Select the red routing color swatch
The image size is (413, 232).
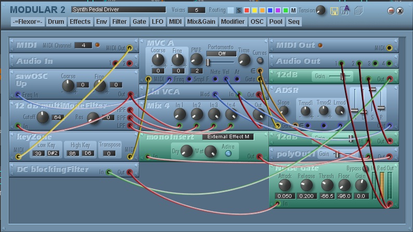[247, 10]
